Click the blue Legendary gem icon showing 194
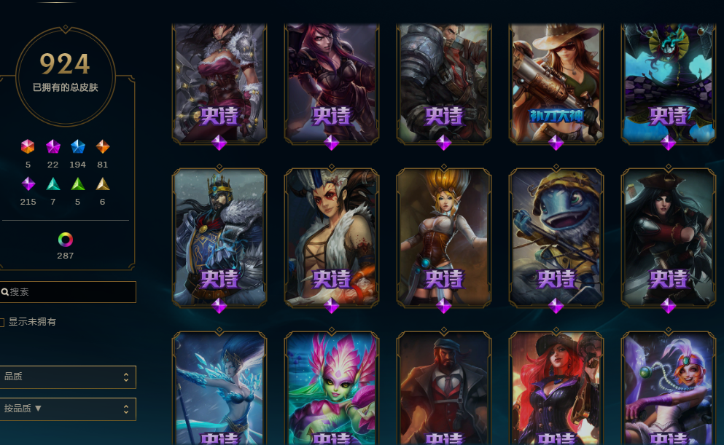 [x=78, y=146]
